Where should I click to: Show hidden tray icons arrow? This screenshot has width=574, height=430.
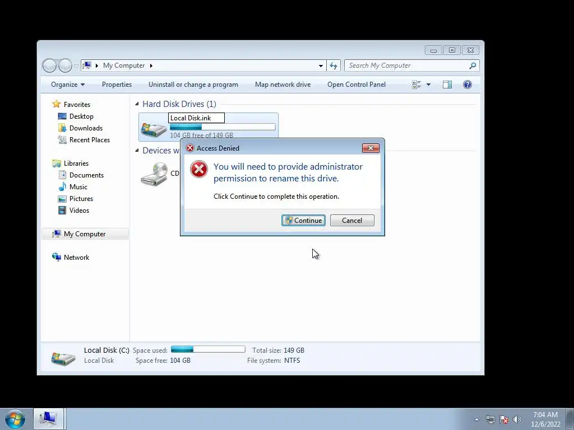[476, 419]
